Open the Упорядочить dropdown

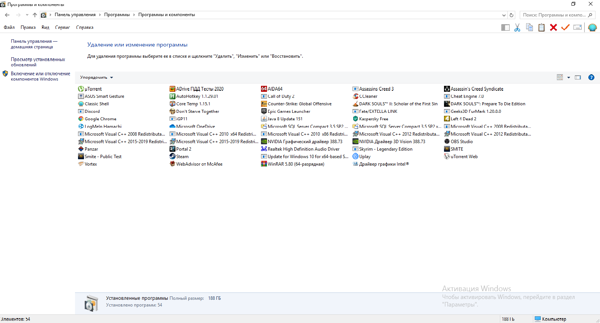[96, 78]
